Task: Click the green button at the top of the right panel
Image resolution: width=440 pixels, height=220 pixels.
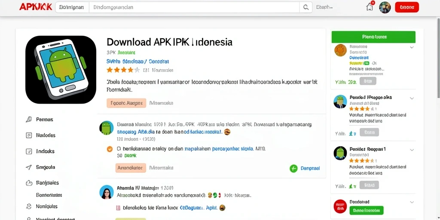Action: coord(373,37)
